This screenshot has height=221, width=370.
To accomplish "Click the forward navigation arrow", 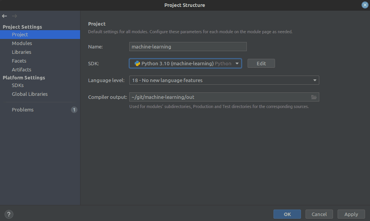I will [x=14, y=16].
